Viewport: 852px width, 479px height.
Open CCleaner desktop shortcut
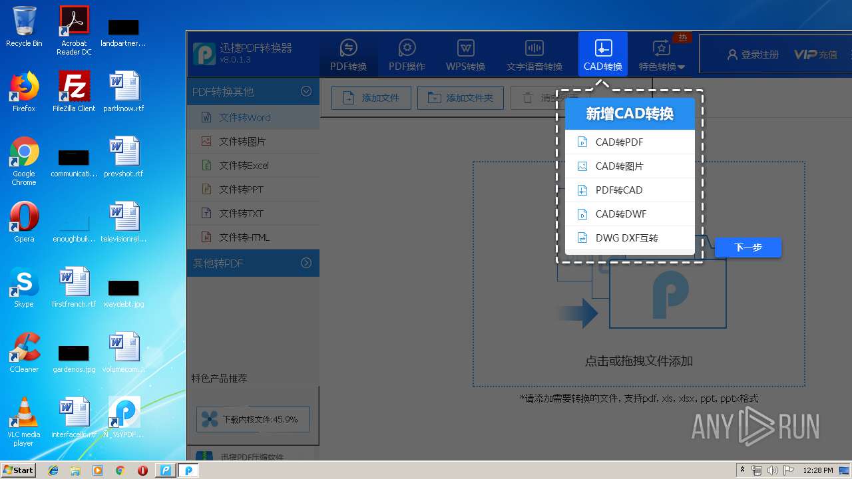pyautogui.click(x=24, y=353)
